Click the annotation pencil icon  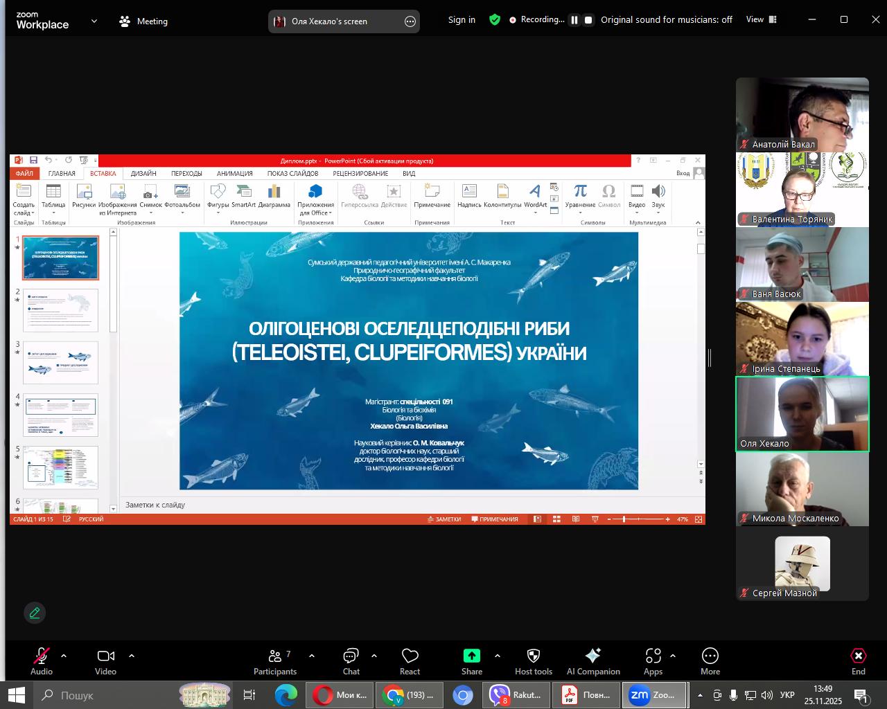35,613
